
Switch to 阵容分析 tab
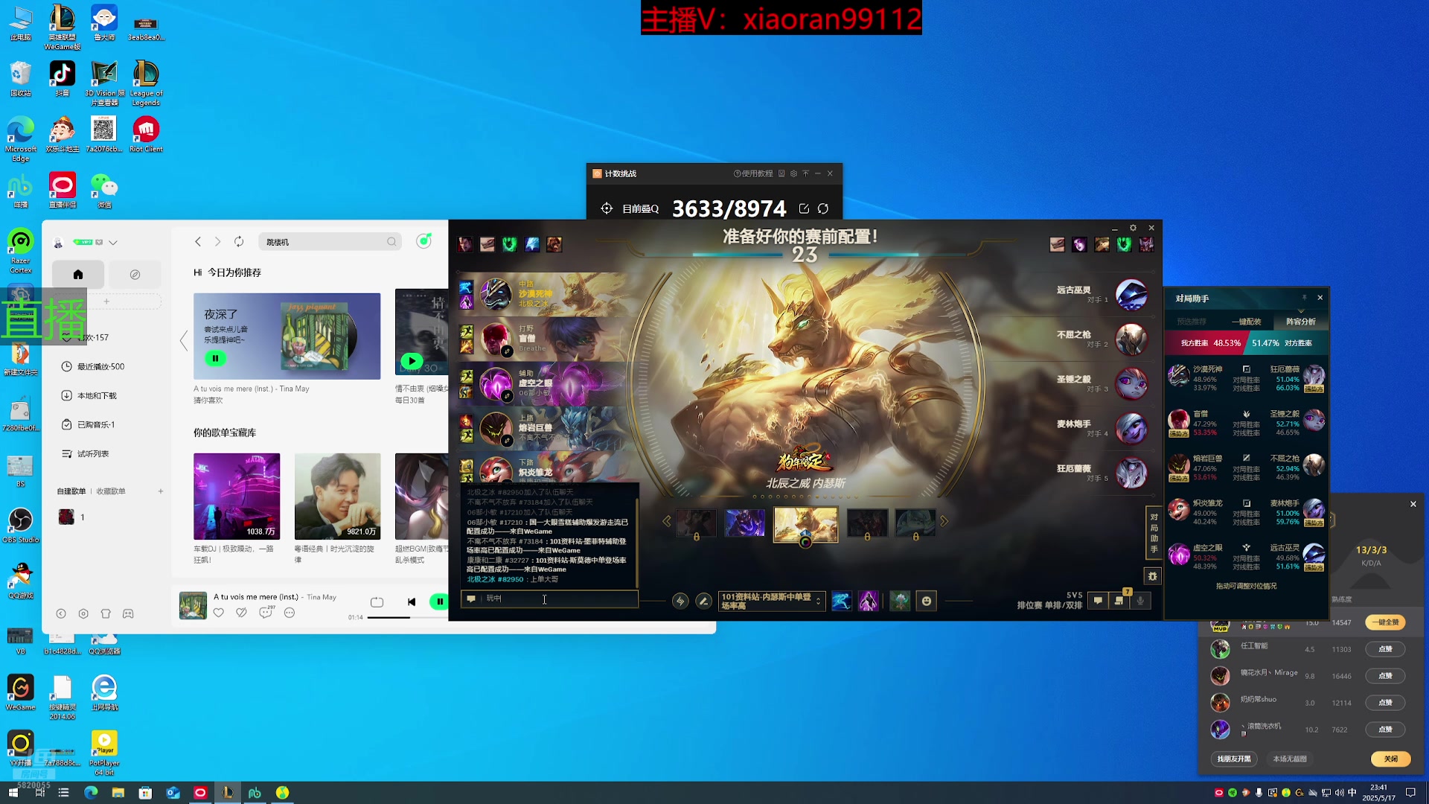coord(1301,322)
